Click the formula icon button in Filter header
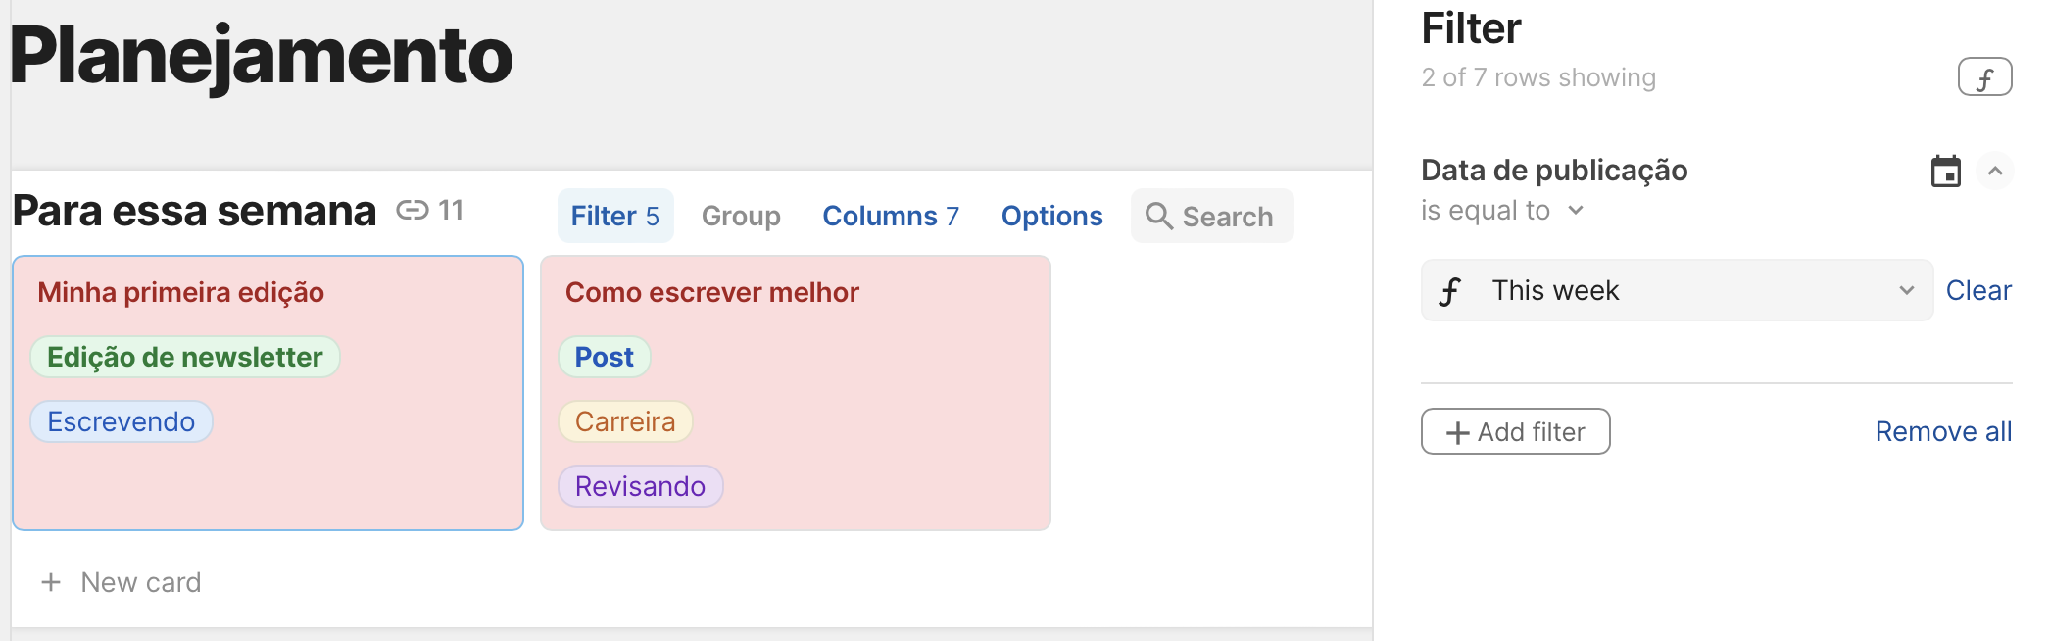The width and height of the screenshot is (2050, 641). pyautogui.click(x=1984, y=77)
